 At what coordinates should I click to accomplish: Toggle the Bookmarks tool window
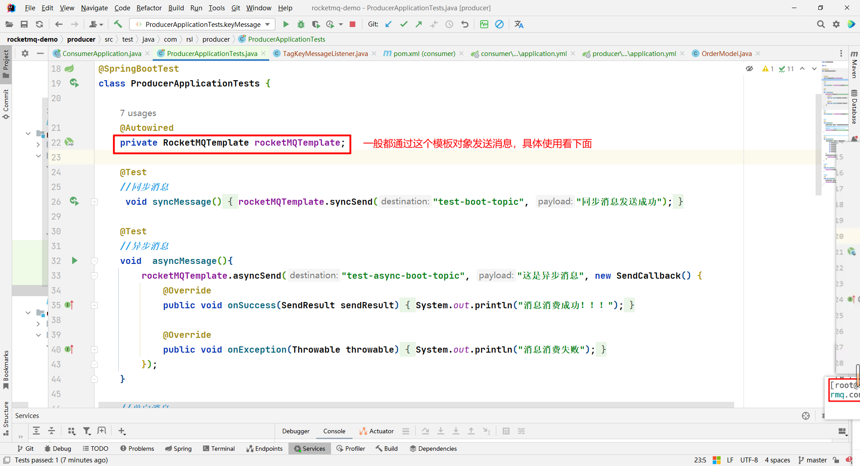[x=6, y=370]
